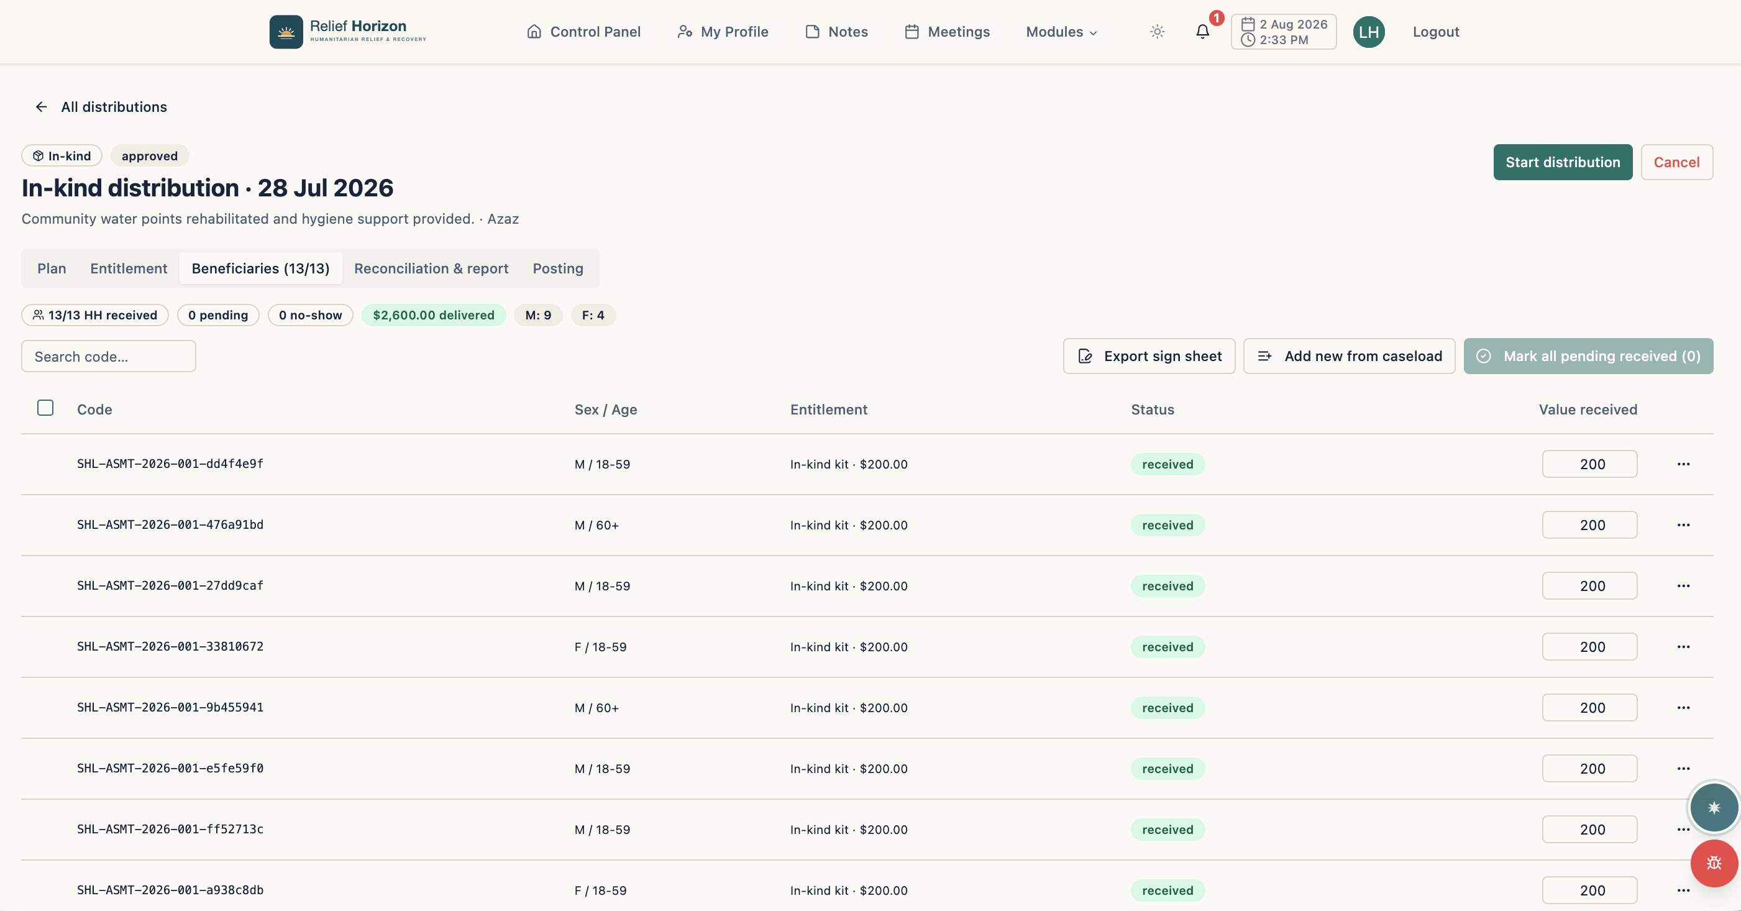The width and height of the screenshot is (1741, 911).
Task: Click the red bug report button
Action: pyautogui.click(x=1714, y=863)
